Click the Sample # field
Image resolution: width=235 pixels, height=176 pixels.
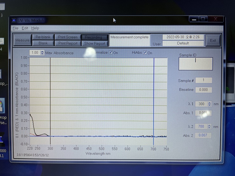203,80
